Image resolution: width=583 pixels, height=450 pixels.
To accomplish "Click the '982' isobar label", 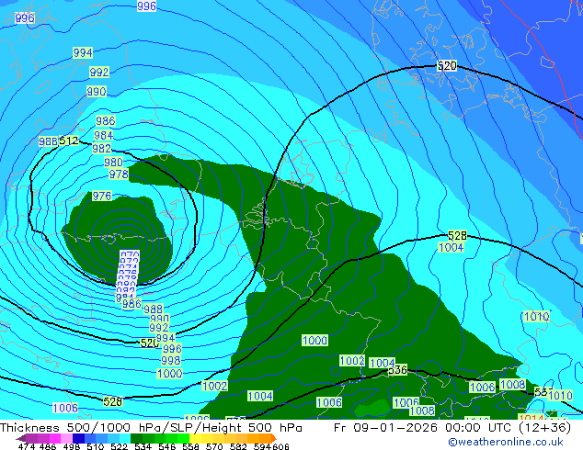I will coord(101,149).
